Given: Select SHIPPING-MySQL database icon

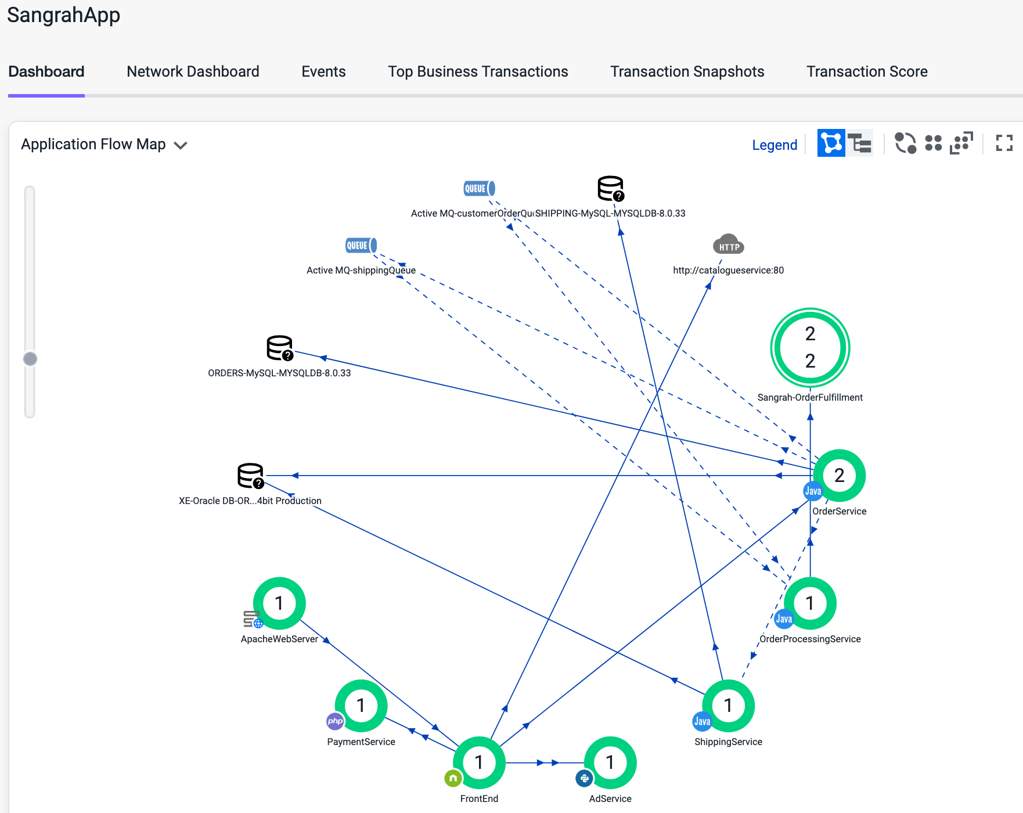Looking at the screenshot, I should 611,188.
